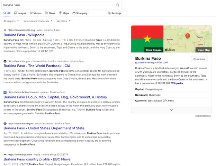Switch to the Shopping tab
This screenshot has height=166, width=216.
point(80,13)
